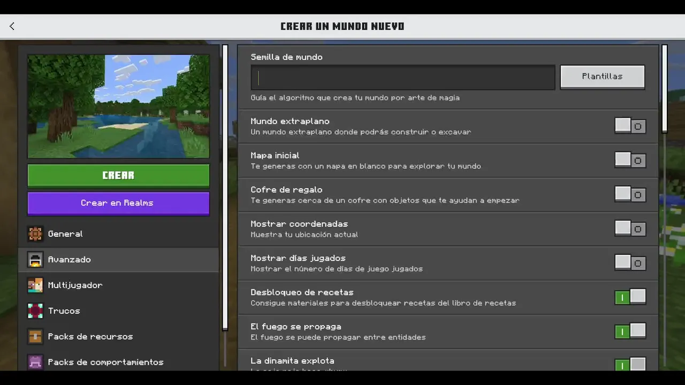Open Packs de comportamientos section

point(118,361)
